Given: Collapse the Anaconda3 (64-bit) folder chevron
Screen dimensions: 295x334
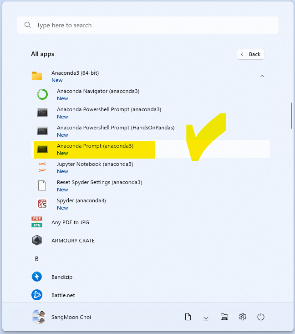Looking at the screenshot, I should [x=262, y=76].
